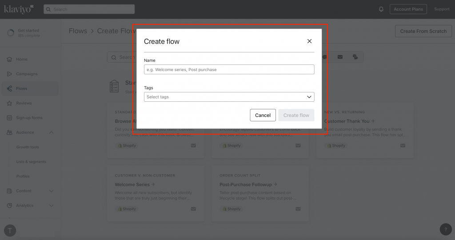This screenshot has width=455, height=240.
Task: Go to Reviews in sidebar
Action: [24, 103]
